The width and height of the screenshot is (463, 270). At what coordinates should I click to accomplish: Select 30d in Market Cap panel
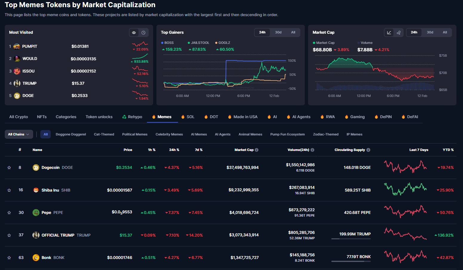pyautogui.click(x=430, y=33)
